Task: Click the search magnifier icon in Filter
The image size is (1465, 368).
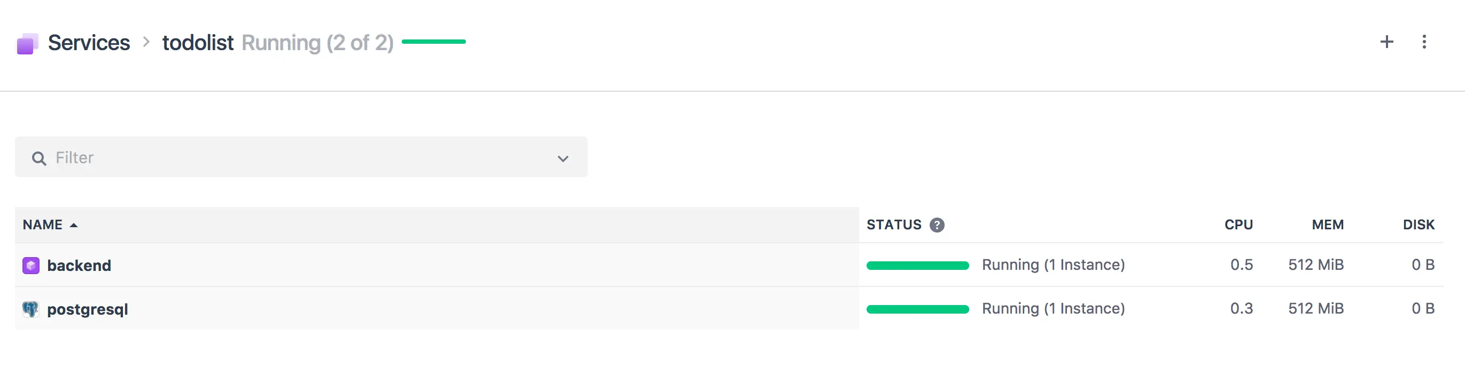Action: coord(38,158)
